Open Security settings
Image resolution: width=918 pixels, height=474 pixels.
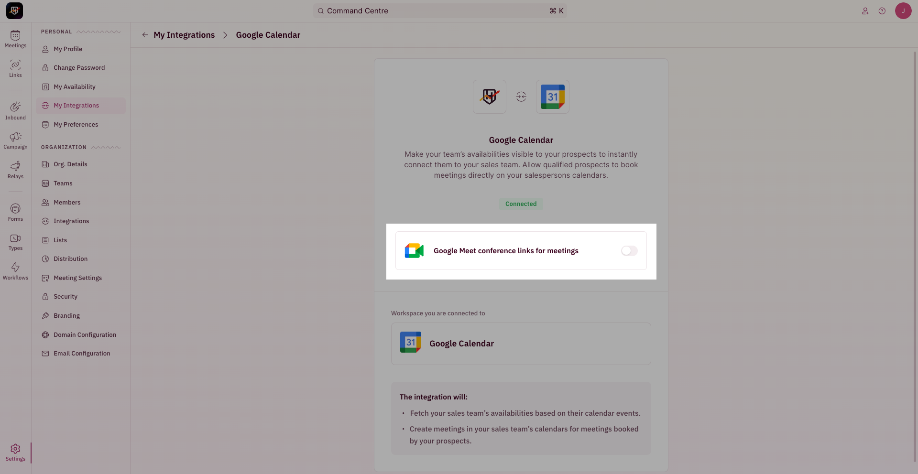[80, 297]
